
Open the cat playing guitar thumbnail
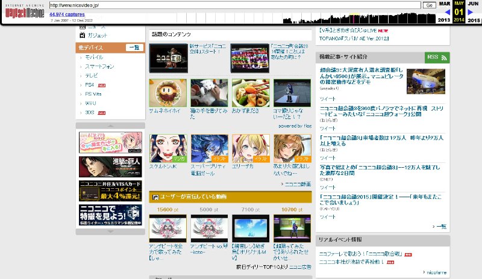209,93
